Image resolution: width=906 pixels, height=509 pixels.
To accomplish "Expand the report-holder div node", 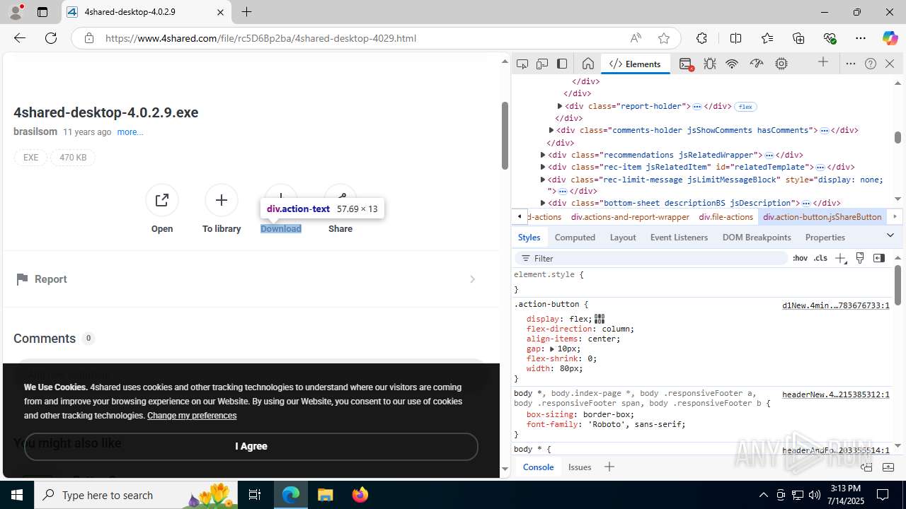I will point(560,106).
